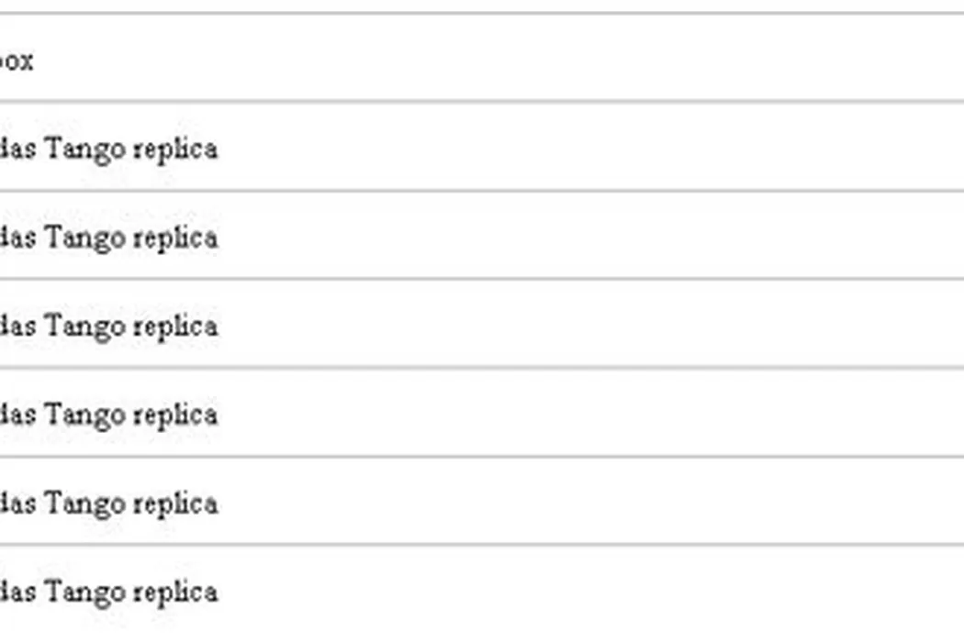The height and width of the screenshot is (642, 964).
Task: Select the last "Tango replica" row entry
Action: tap(108, 592)
